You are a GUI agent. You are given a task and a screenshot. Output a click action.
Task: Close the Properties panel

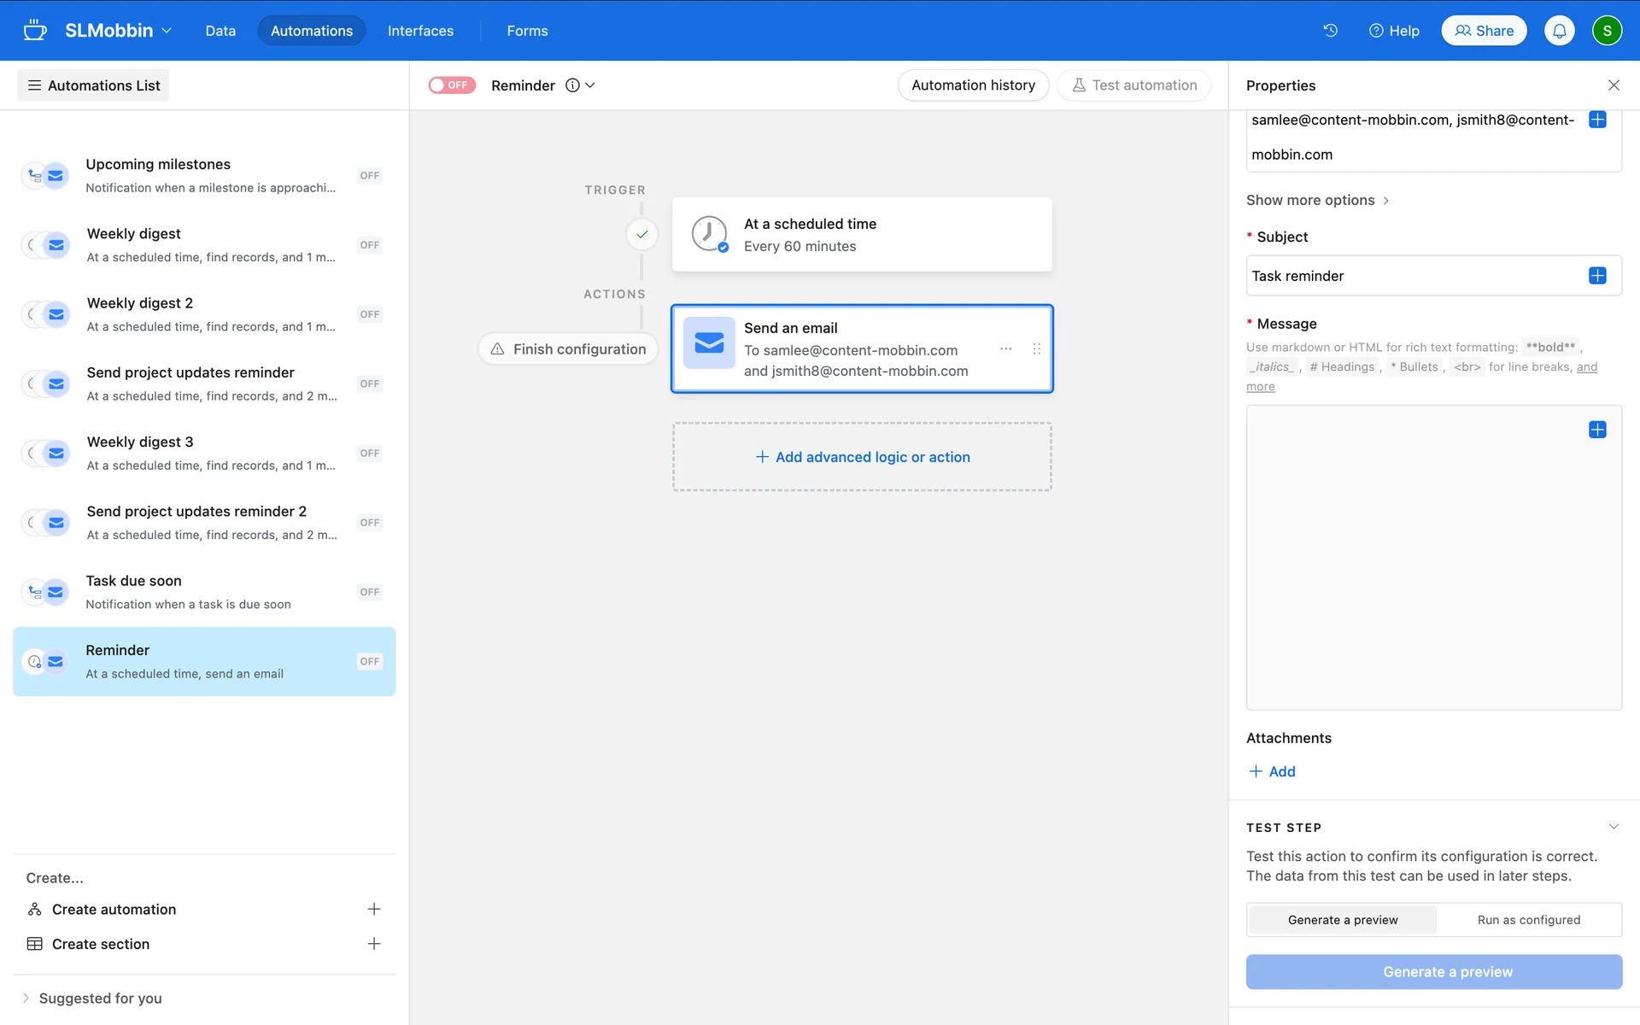click(x=1613, y=85)
